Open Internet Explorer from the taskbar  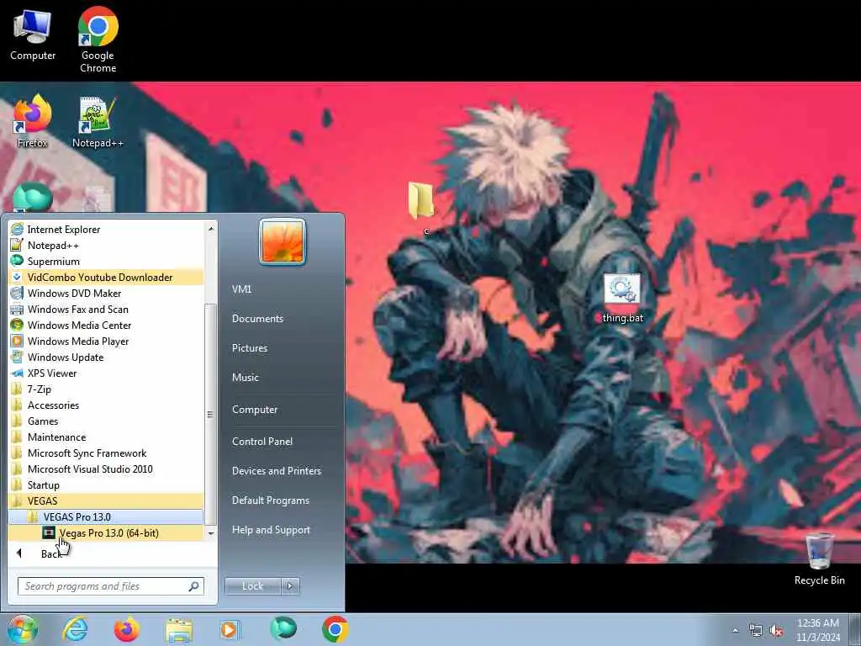[75, 629]
